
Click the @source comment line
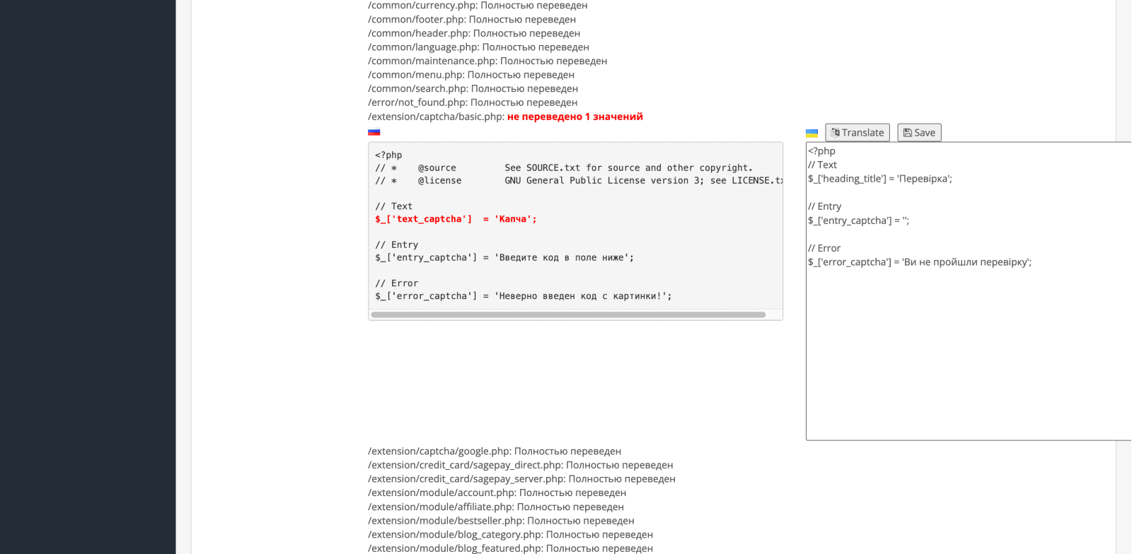564,167
